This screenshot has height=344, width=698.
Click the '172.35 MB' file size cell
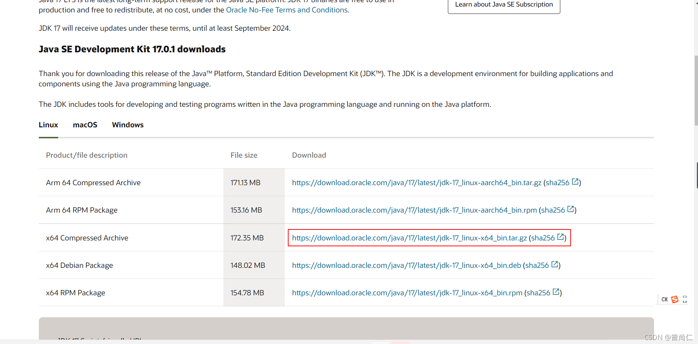pos(254,238)
